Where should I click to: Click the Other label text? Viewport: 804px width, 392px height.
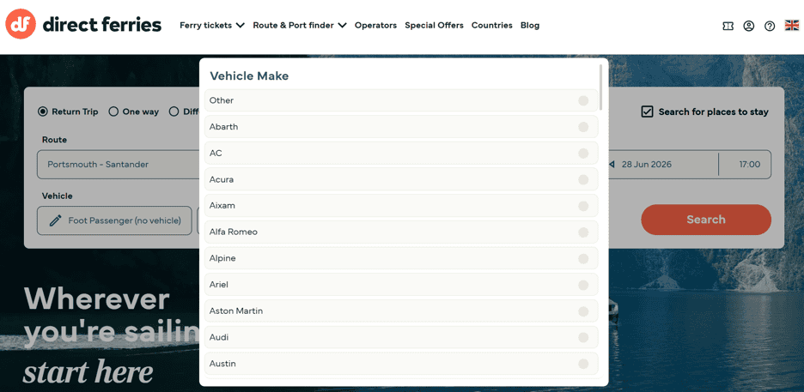[222, 100]
